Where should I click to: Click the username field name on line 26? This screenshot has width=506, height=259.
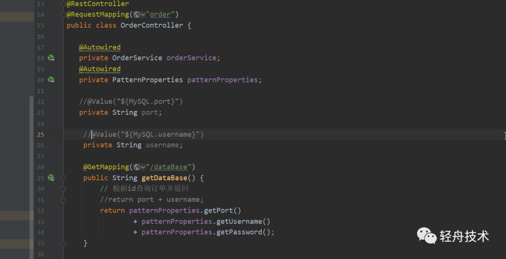pyautogui.click(x=162, y=145)
